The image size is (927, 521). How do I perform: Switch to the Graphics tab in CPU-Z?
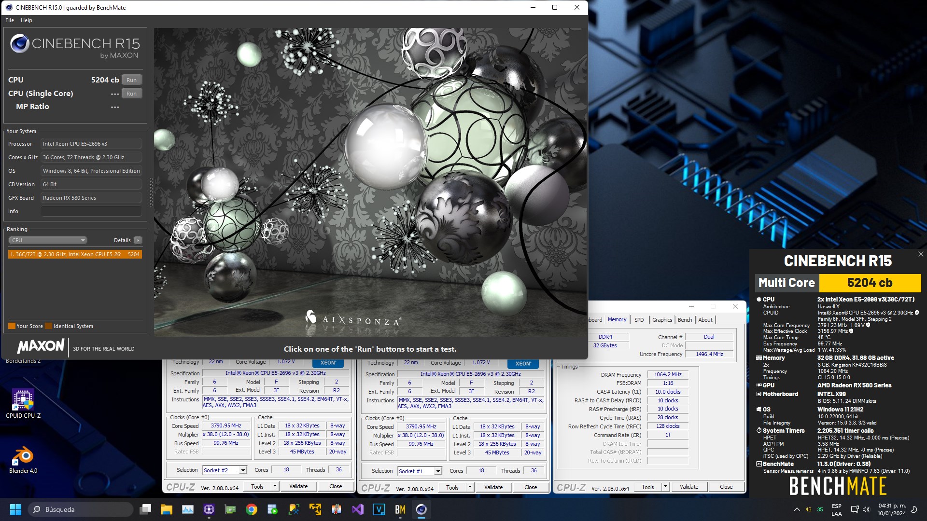(x=662, y=320)
